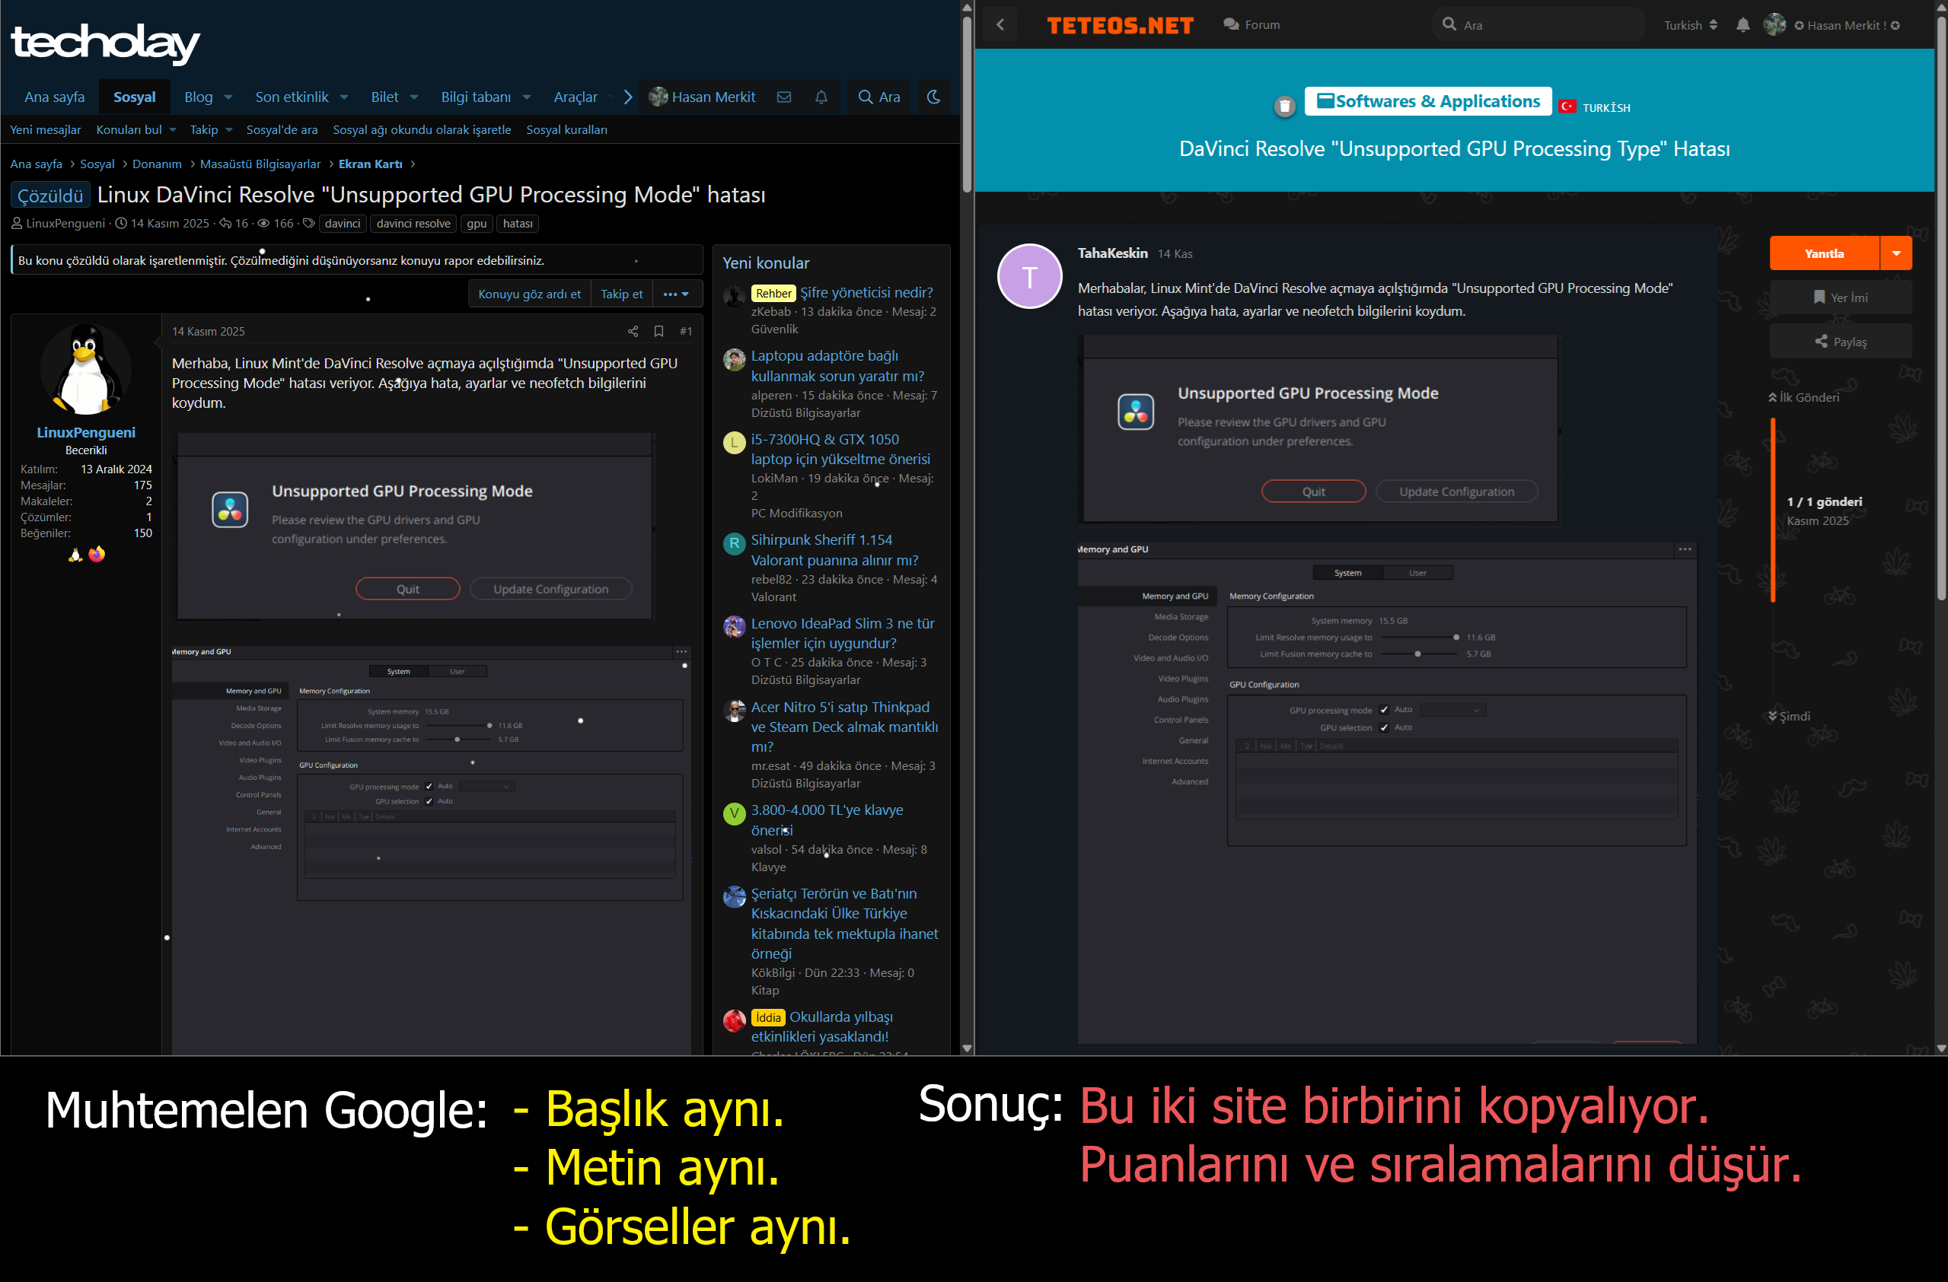
Task: Toggle GPU processing mode Auto checkbox in Teteos screenshot
Action: (x=1384, y=710)
